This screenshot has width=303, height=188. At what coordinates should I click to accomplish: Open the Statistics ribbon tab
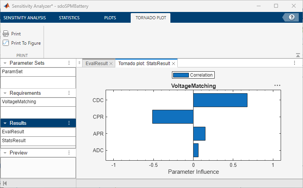click(69, 18)
